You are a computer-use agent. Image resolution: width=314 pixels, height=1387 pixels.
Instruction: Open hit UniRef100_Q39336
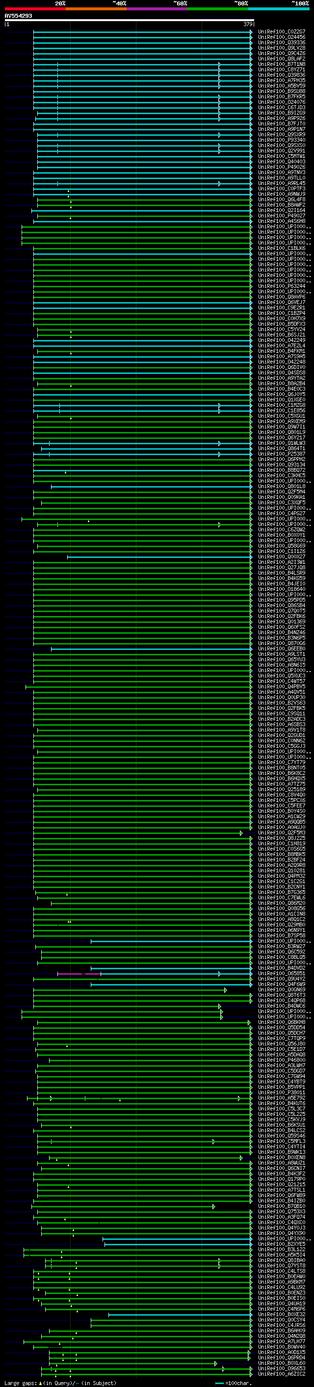pyautogui.click(x=282, y=42)
